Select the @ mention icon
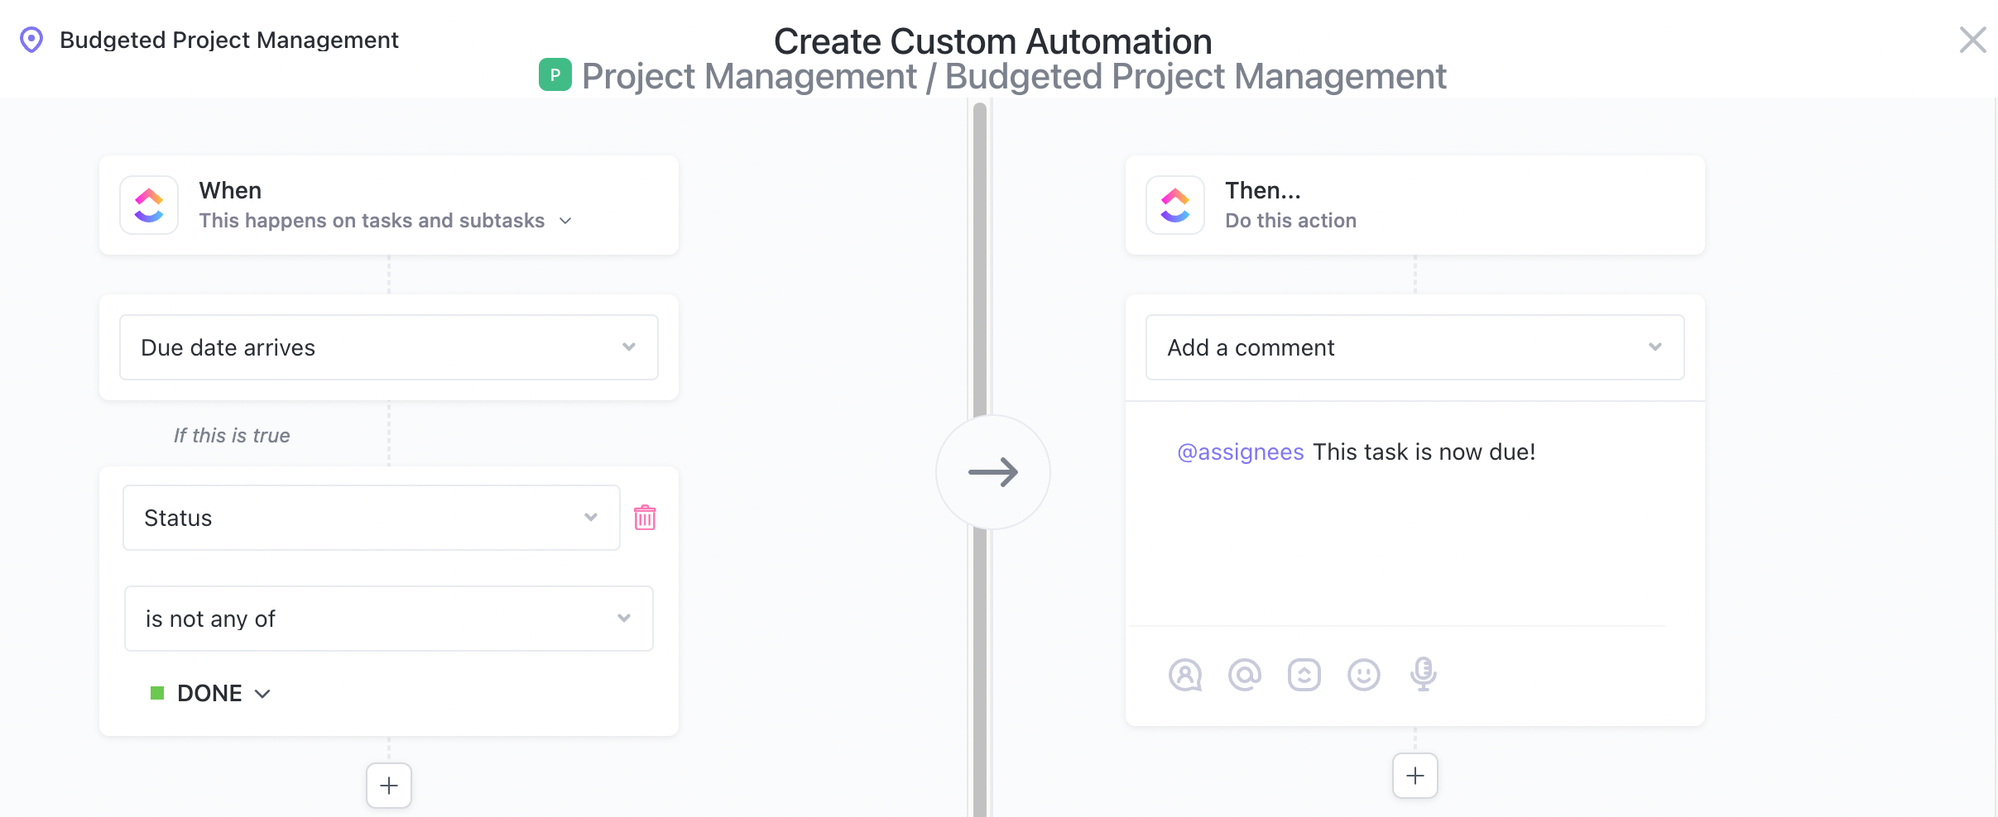This screenshot has width=1998, height=817. (1245, 674)
